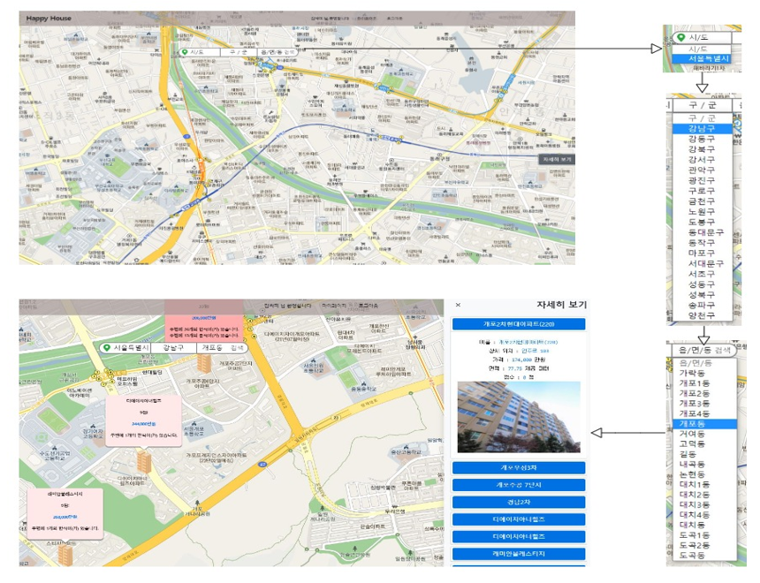
Task: Choose 가락동 from the 읍/면/동 list
Action: [x=703, y=373]
